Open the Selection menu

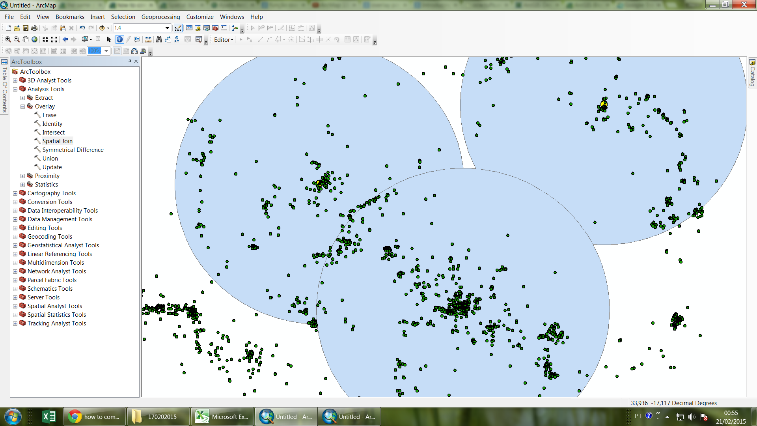pos(123,17)
